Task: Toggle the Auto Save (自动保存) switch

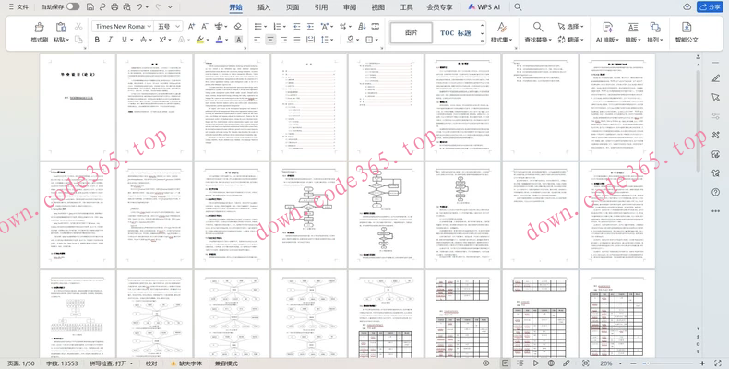Action: [73, 7]
